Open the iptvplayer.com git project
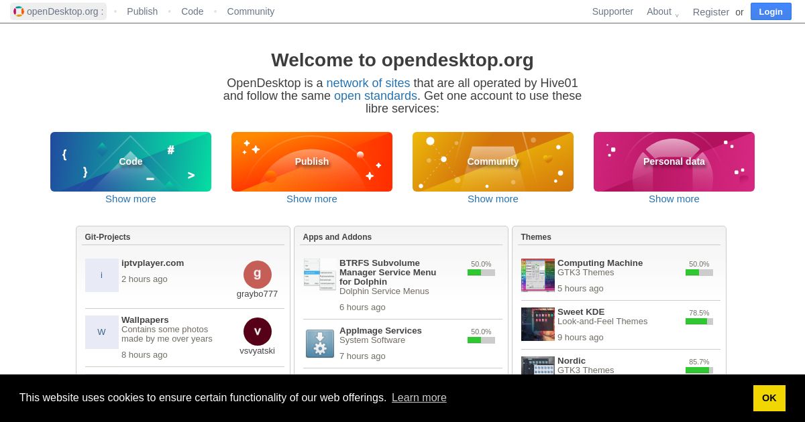 152,263
